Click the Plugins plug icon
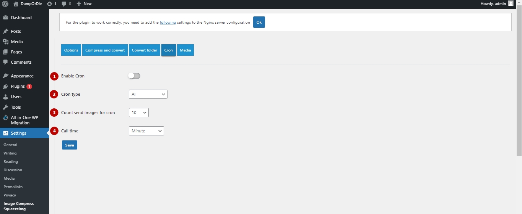The width and height of the screenshot is (522, 214). 5,87
